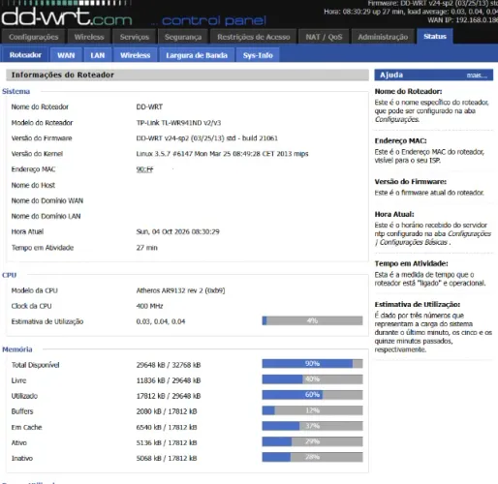Click the CPU utilization 4% bar
Image resolution: width=498 pixels, height=484 pixels.
(312, 320)
